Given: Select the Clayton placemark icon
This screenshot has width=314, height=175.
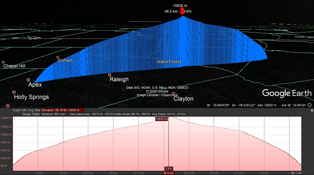Looking at the screenshot, I should pos(174,94).
